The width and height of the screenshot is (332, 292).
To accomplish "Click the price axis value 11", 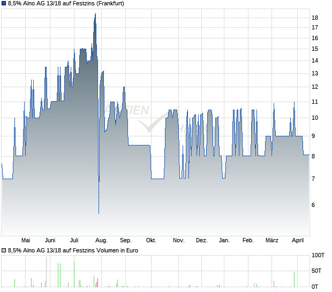I will [x=315, y=102].
